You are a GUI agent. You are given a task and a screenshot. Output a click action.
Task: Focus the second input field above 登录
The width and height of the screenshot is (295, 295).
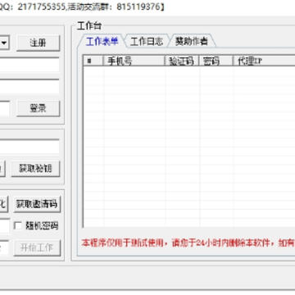coord(29,87)
